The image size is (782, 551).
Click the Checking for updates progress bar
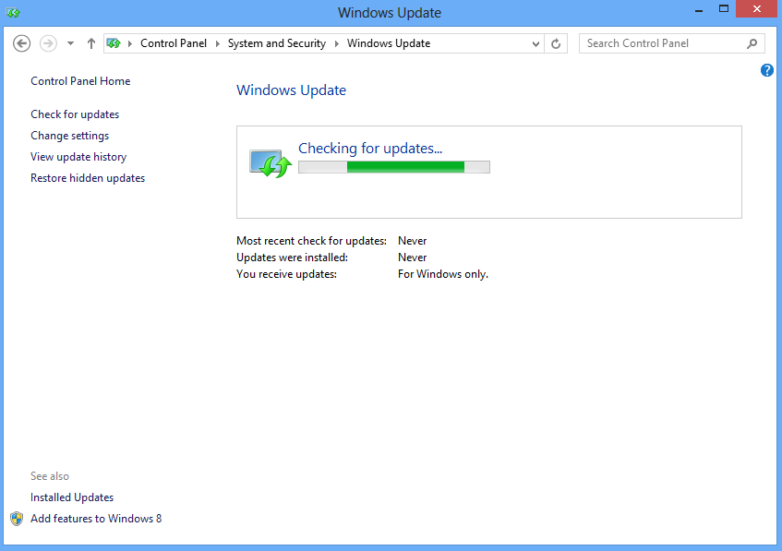click(394, 167)
